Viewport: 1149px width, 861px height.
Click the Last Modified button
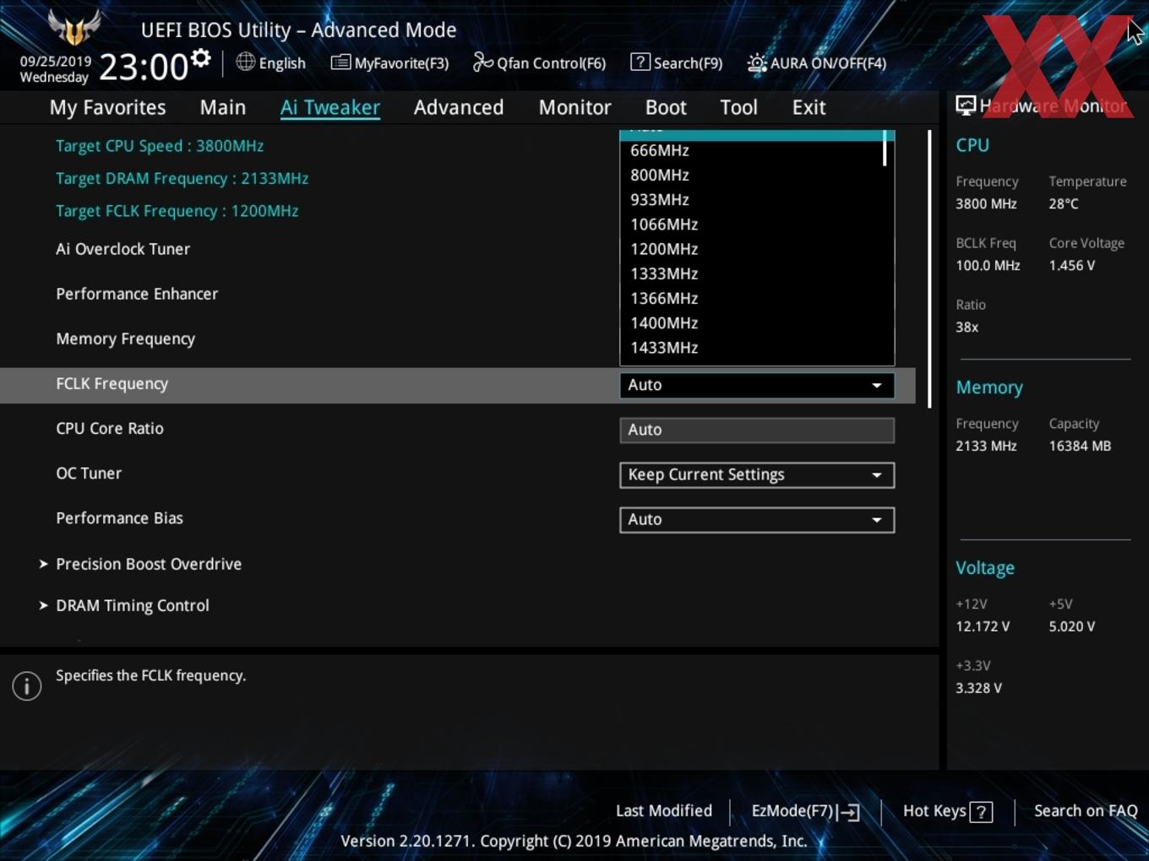664,811
